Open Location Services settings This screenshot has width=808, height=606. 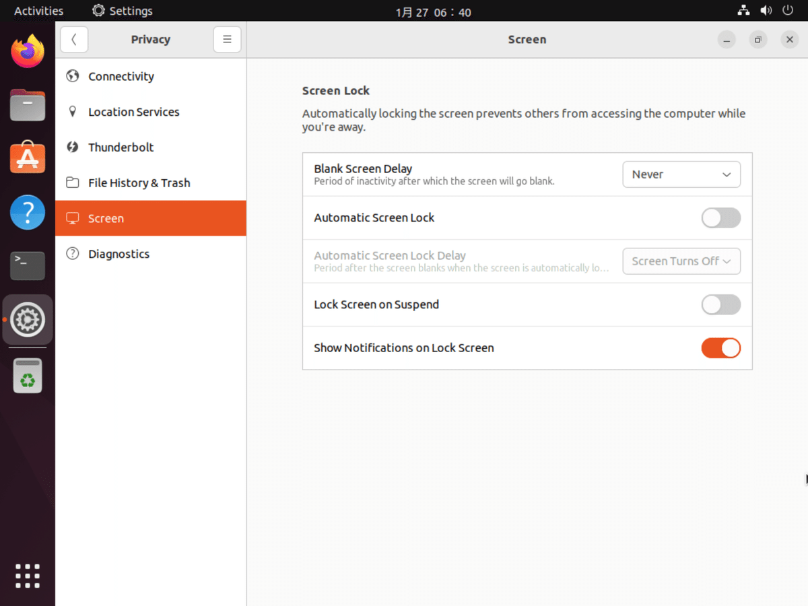pyautogui.click(x=151, y=112)
